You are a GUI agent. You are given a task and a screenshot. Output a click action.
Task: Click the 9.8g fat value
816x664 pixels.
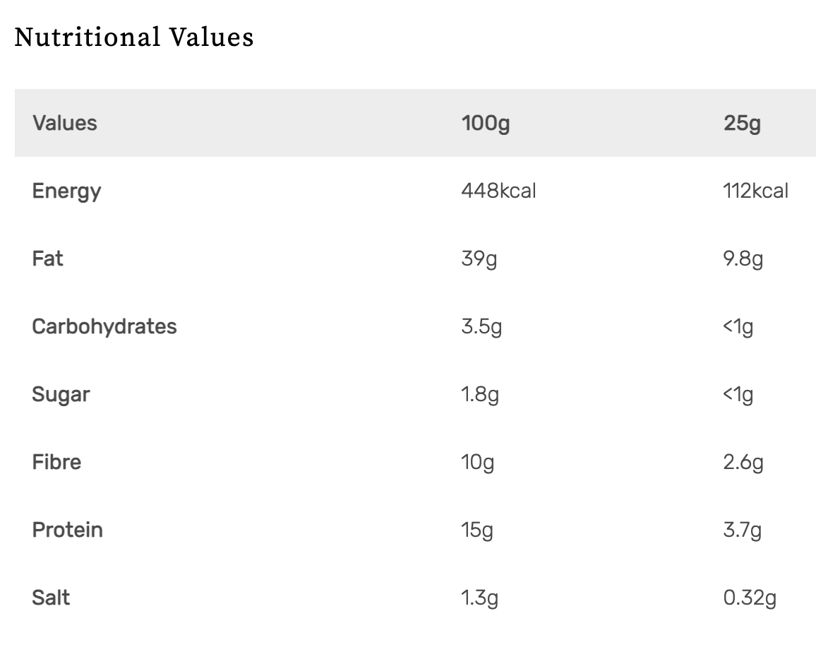tap(743, 259)
